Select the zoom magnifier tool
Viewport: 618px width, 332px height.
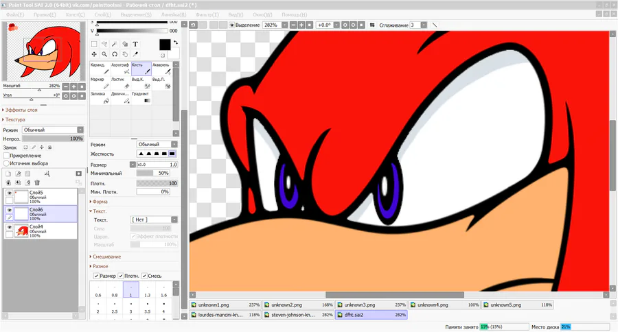[104, 54]
